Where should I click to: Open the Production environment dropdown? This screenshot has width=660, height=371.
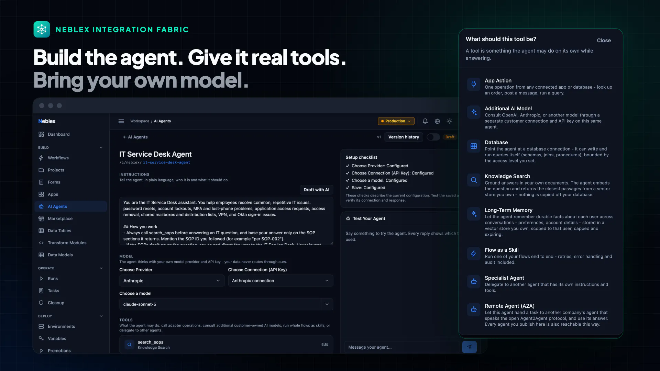click(x=396, y=121)
